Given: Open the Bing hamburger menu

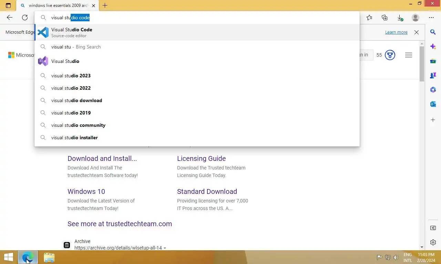Looking at the screenshot, I should pos(409,55).
